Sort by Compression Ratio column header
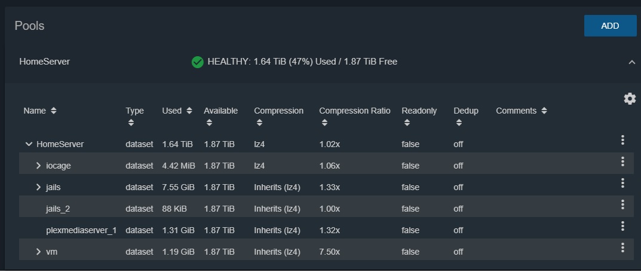 [x=354, y=111]
